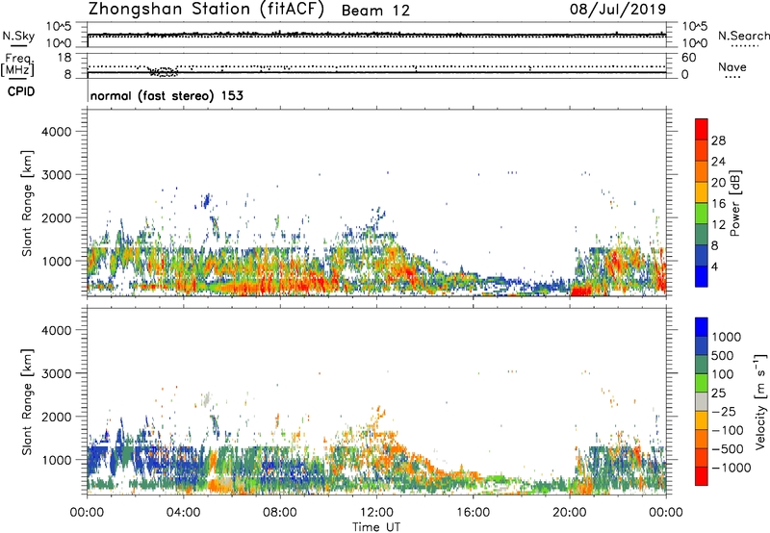Pick the bright blue top velocity colorbar segment
770x533 pixels.
(702, 327)
